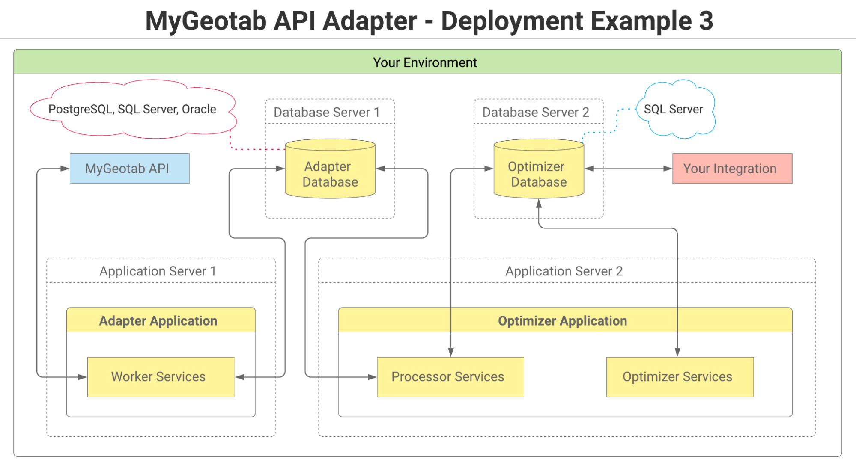This screenshot has height=471, width=856.
Task: Select the Your Environment header bar
Action: point(427,62)
